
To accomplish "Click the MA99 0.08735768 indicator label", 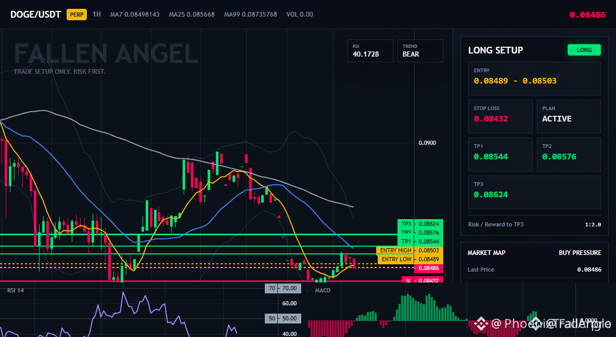I will [250, 14].
